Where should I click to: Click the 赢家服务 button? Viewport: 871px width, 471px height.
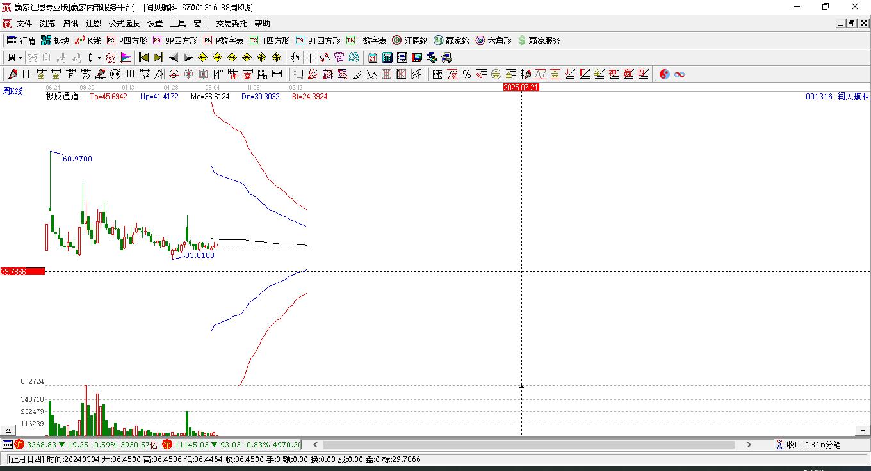[x=539, y=40]
